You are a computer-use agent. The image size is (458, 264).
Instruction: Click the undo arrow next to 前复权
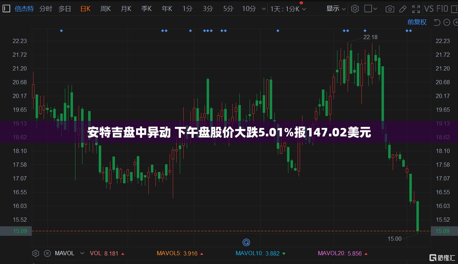[x=437, y=22]
